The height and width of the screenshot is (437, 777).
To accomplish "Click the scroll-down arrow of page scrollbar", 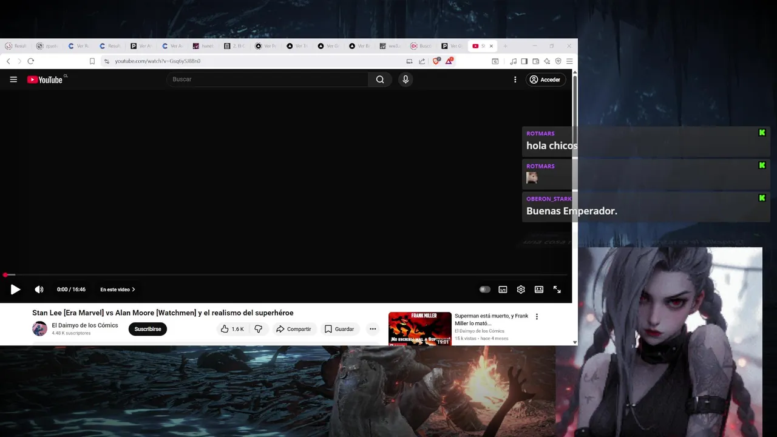I will click(x=575, y=342).
